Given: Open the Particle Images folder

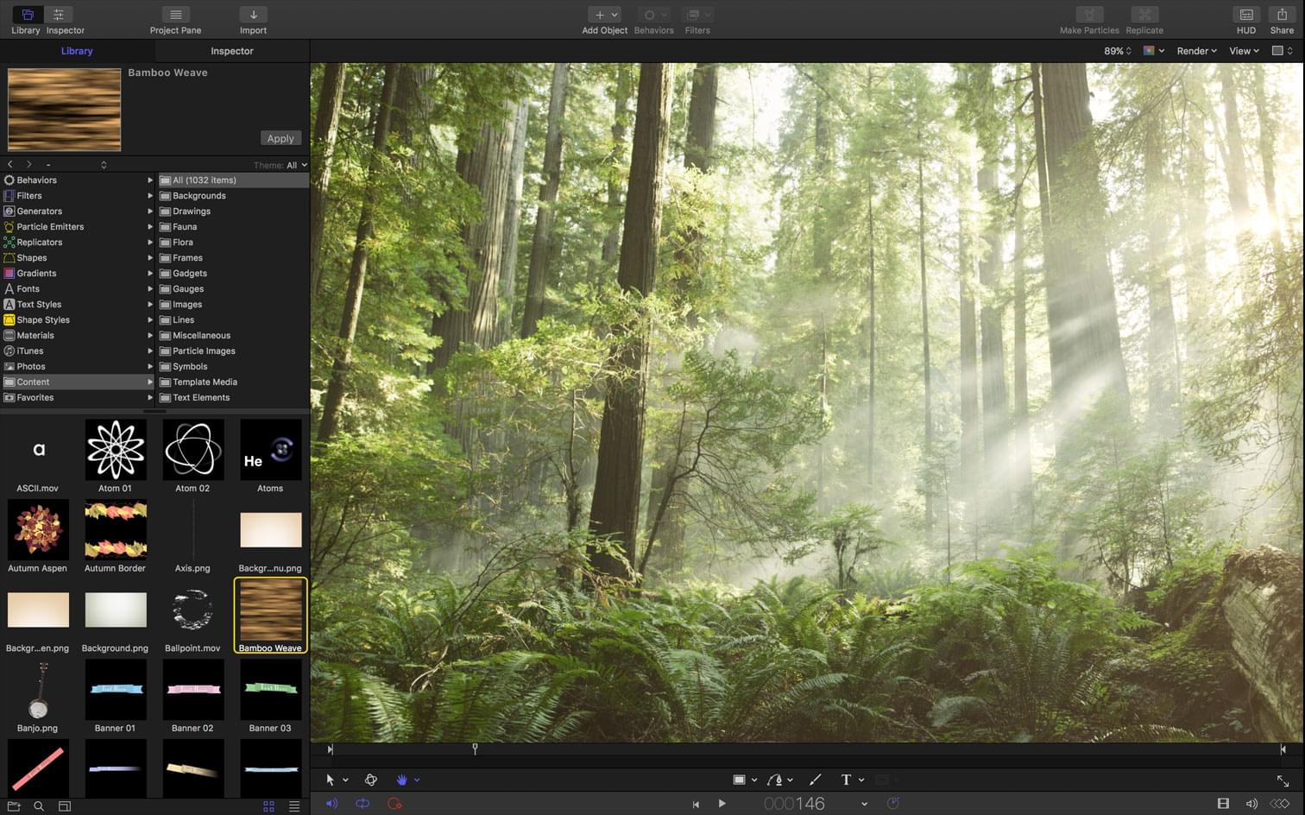Looking at the screenshot, I should tap(233, 351).
